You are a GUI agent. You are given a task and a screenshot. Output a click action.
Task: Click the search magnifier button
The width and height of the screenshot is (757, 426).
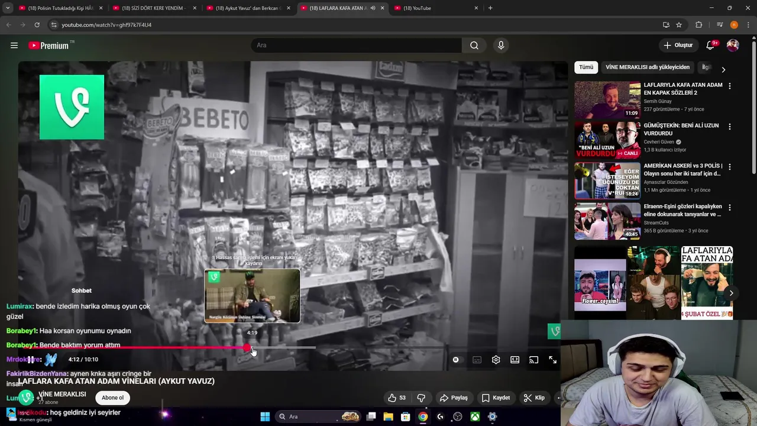coord(474,46)
